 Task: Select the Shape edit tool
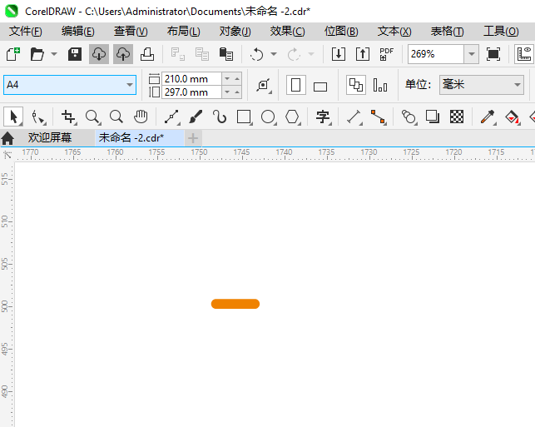38,117
